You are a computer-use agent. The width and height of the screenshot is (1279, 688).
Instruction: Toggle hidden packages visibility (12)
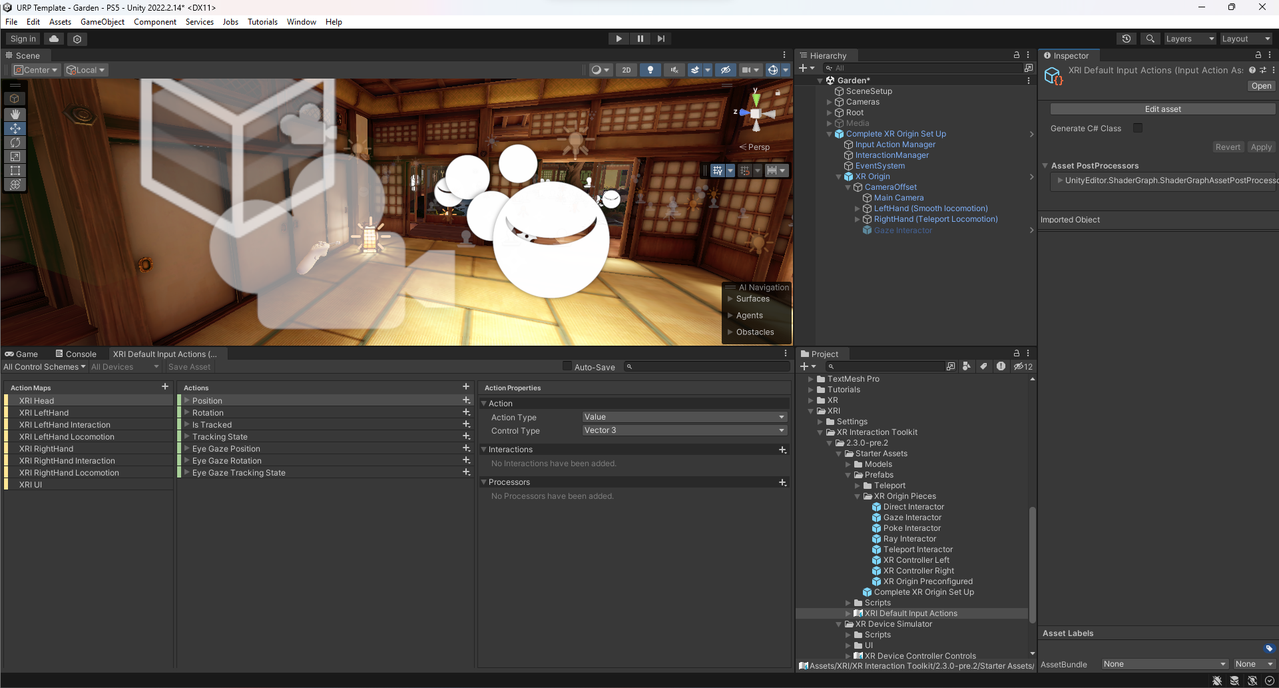coord(1023,366)
